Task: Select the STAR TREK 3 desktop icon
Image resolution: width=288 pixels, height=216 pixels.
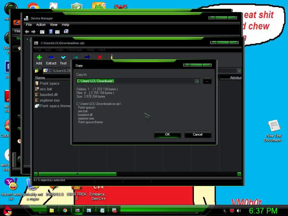Action: click(x=76, y=193)
